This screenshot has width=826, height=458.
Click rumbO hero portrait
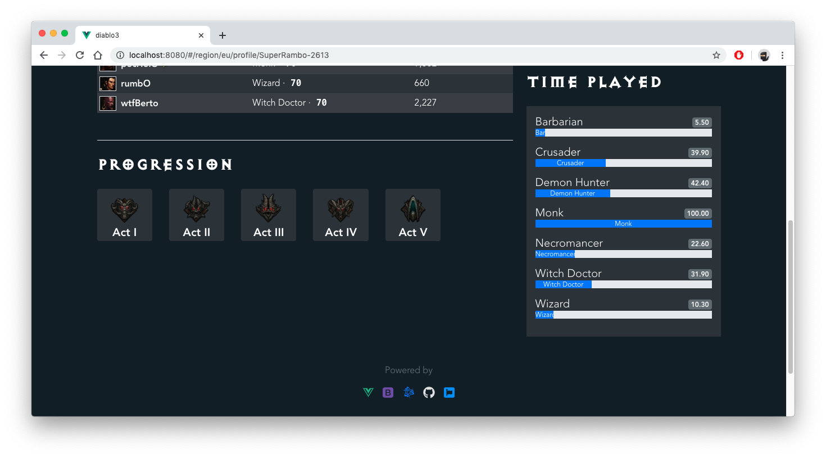pyautogui.click(x=108, y=83)
